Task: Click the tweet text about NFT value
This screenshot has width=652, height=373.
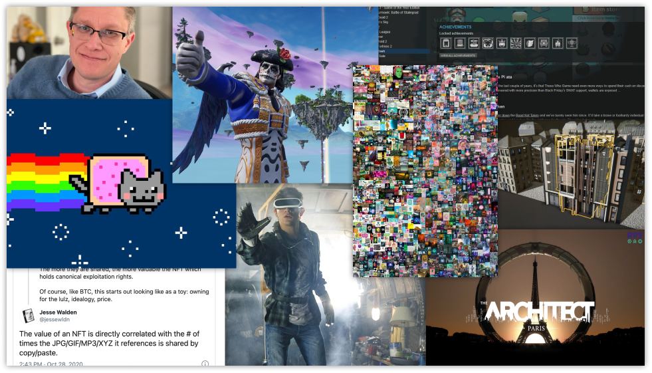Action: click(109, 343)
